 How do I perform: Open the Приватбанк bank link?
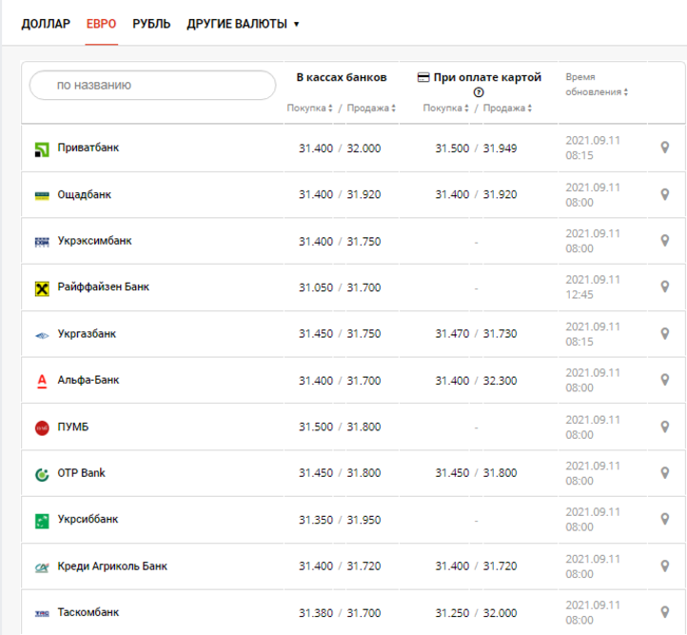point(88,148)
